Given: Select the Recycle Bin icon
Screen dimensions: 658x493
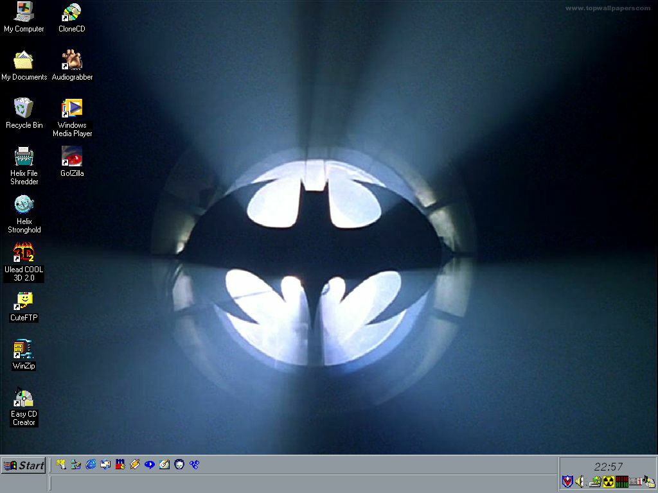Looking at the screenshot, I should point(24,108).
